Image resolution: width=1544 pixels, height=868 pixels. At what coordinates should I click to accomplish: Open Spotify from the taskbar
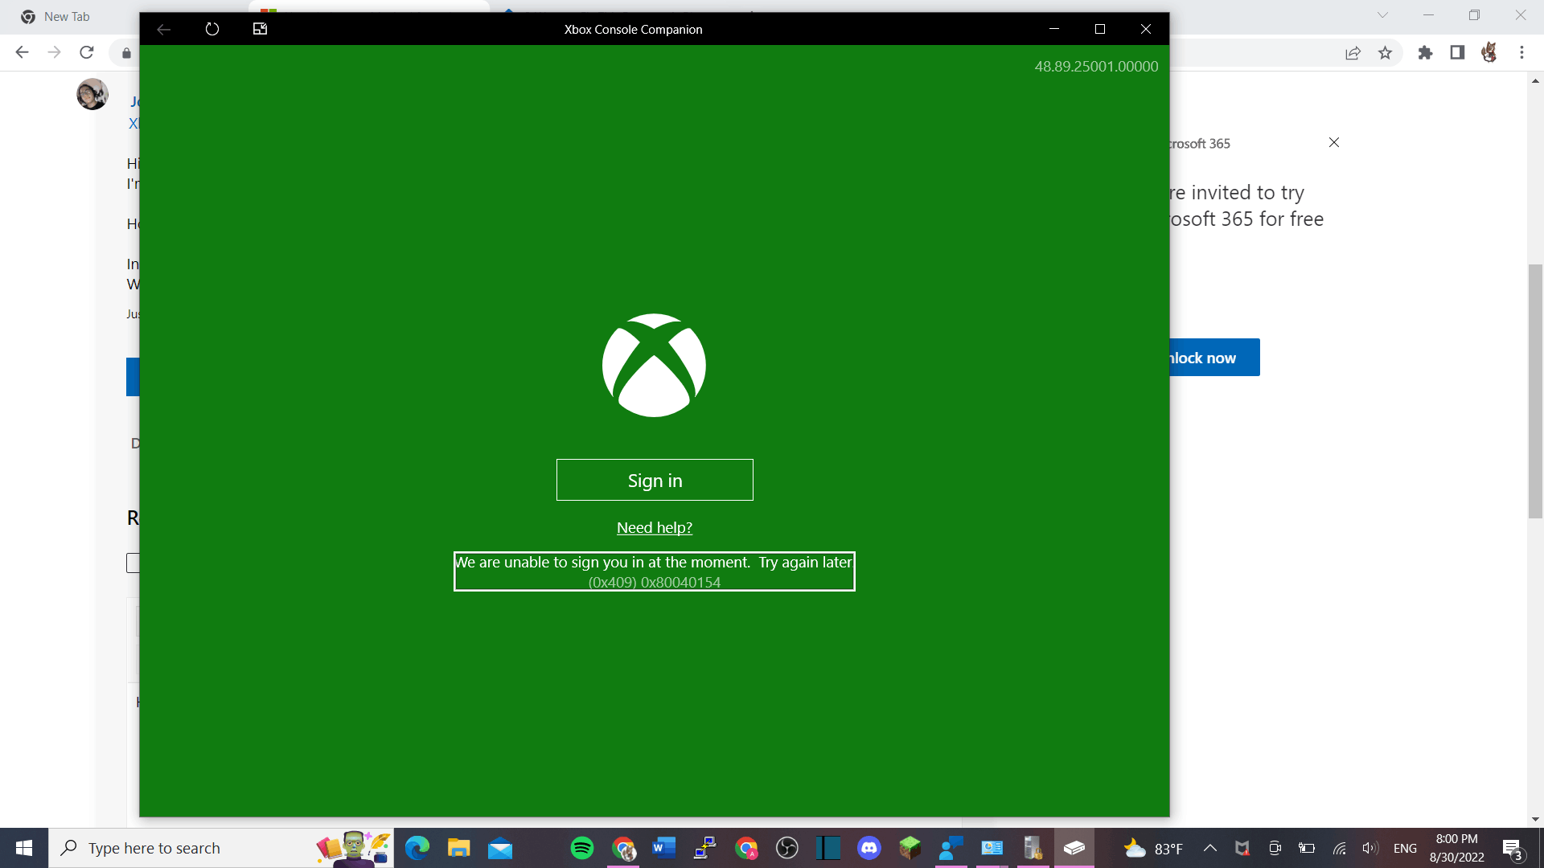point(582,848)
